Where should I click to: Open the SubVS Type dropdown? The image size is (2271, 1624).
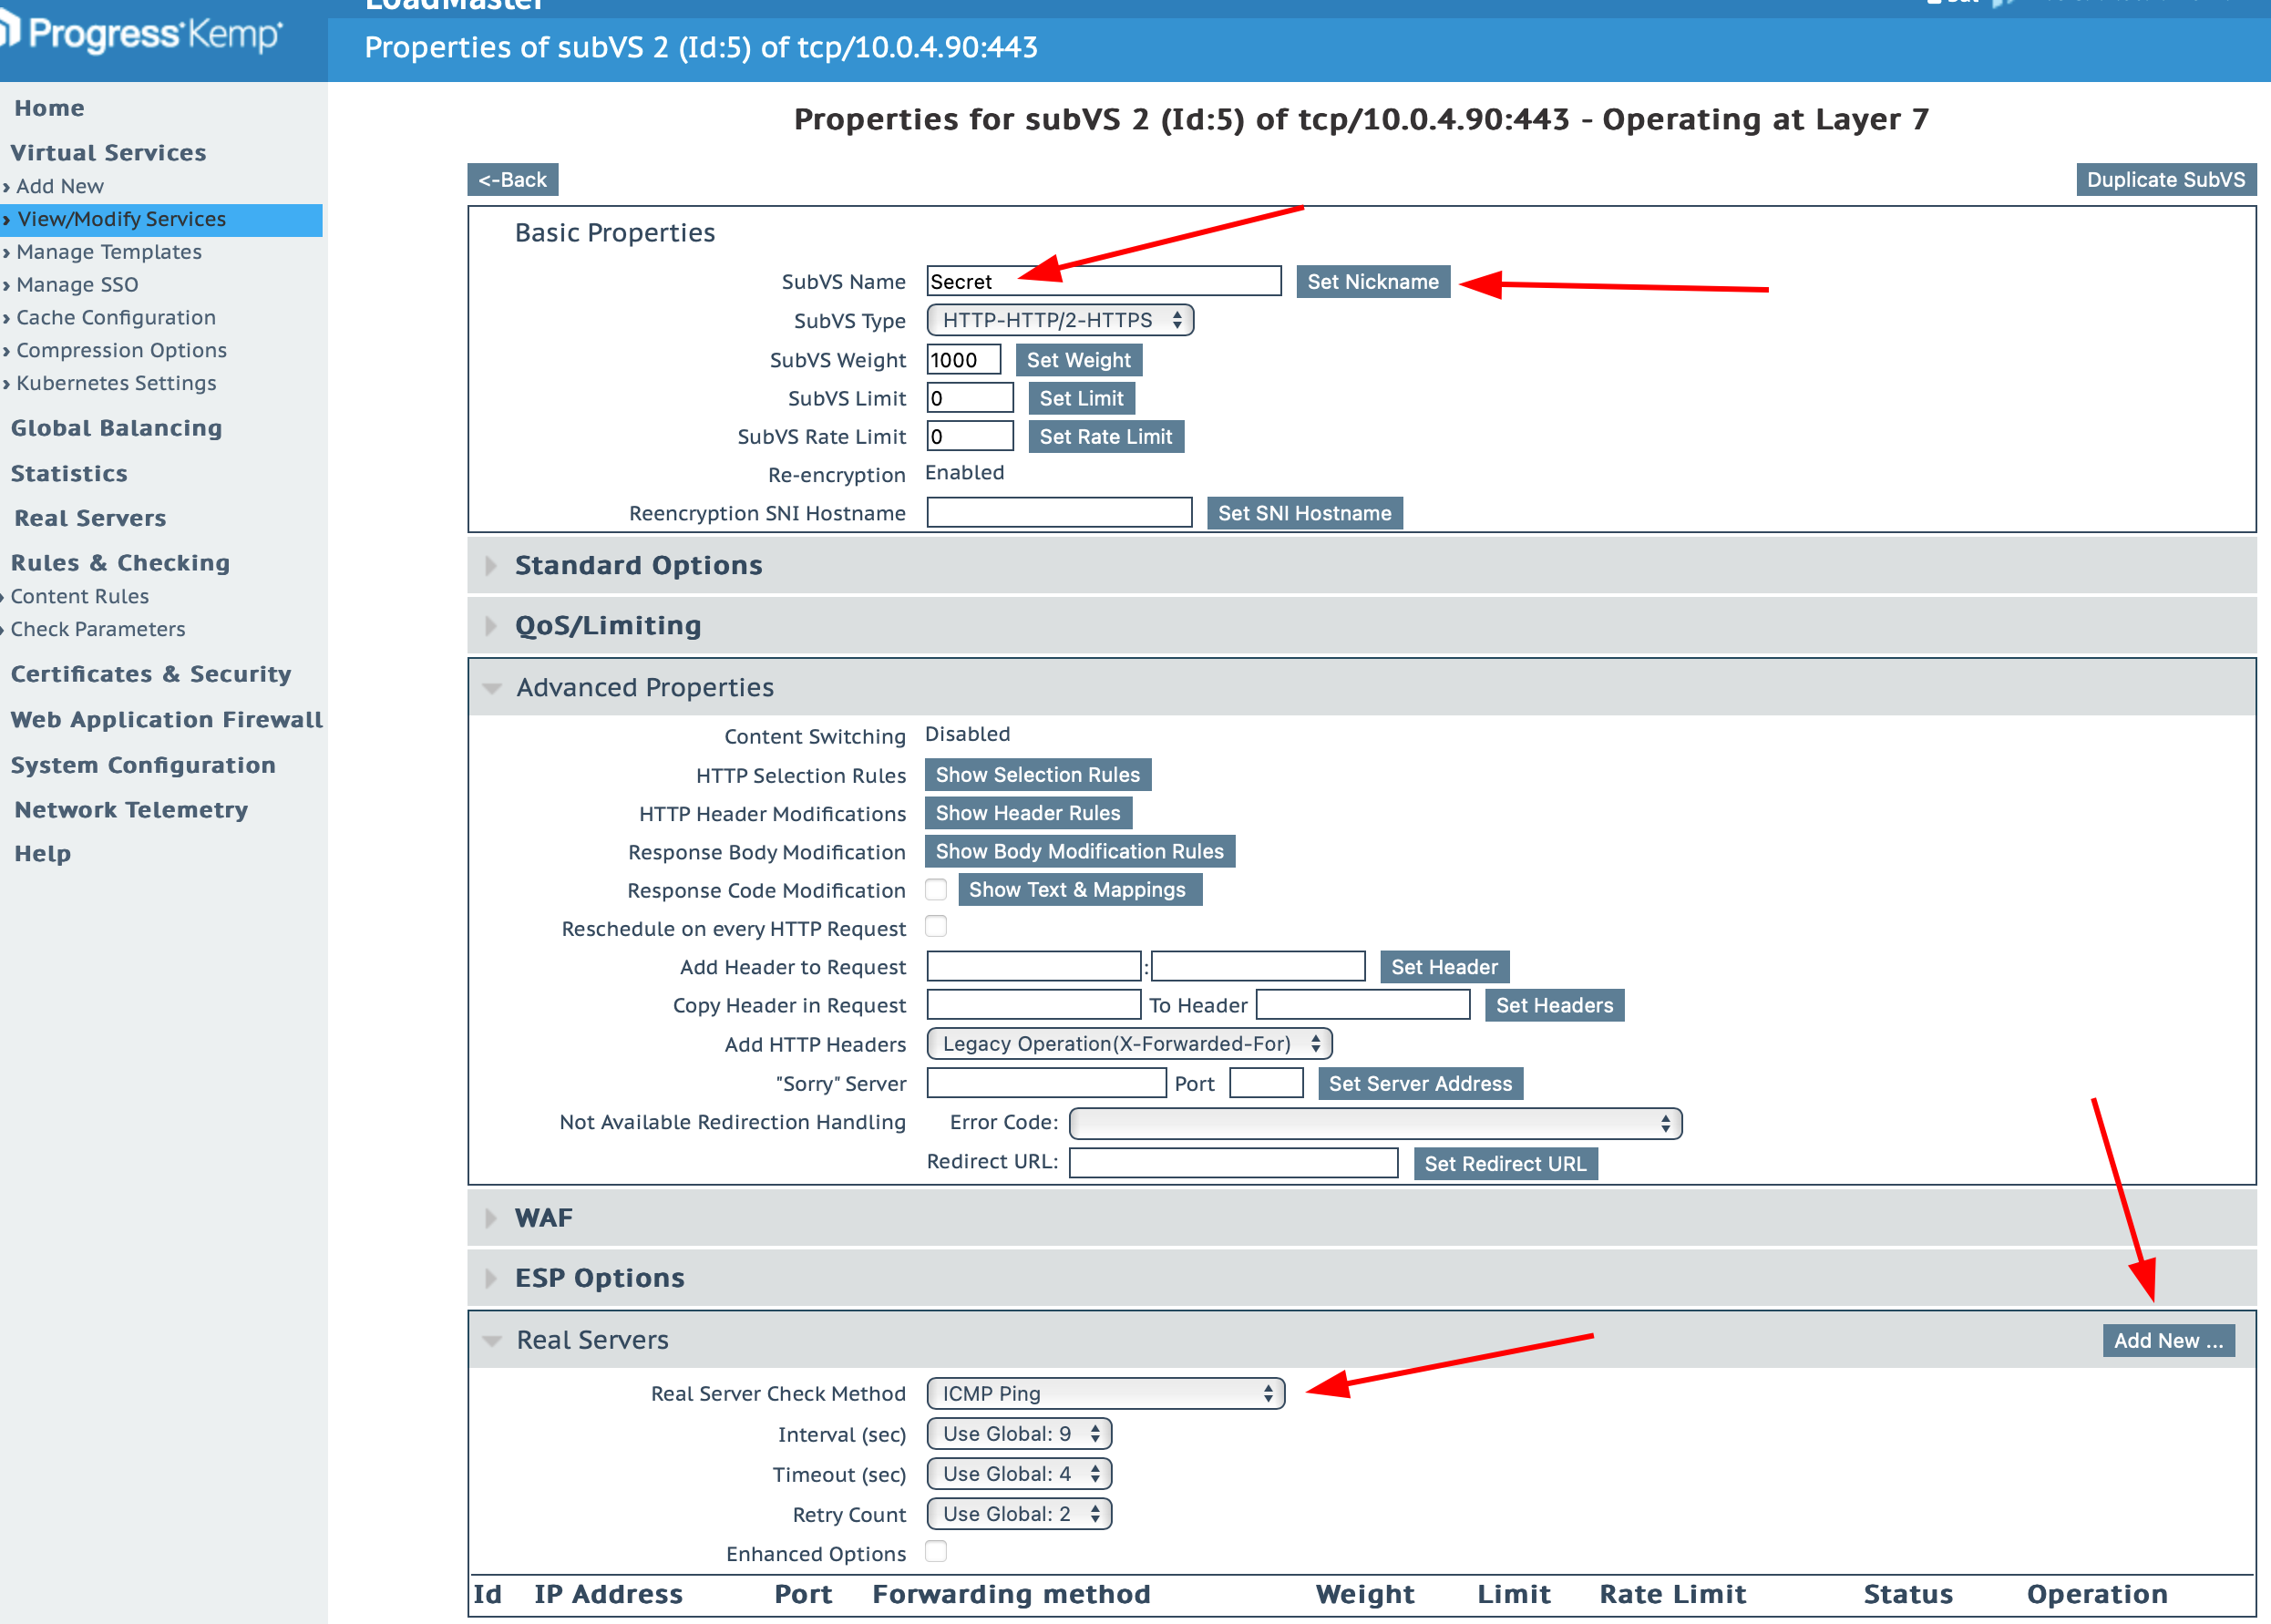(x=1060, y=320)
